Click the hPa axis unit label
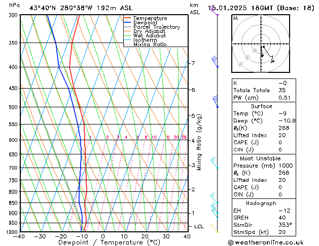This screenshot has height=246, width=319. [x=14, y=5]
